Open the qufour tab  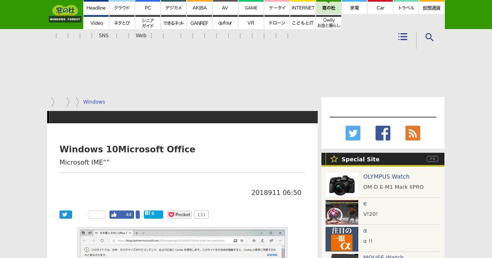225,23
